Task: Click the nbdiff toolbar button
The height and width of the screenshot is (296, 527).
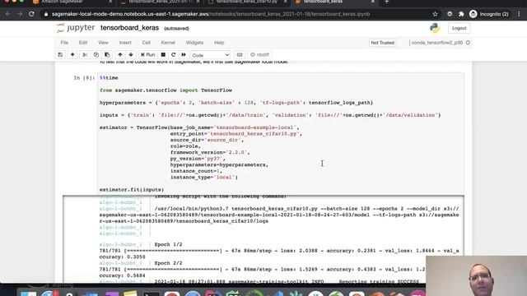Action: (x=260, y=55)
